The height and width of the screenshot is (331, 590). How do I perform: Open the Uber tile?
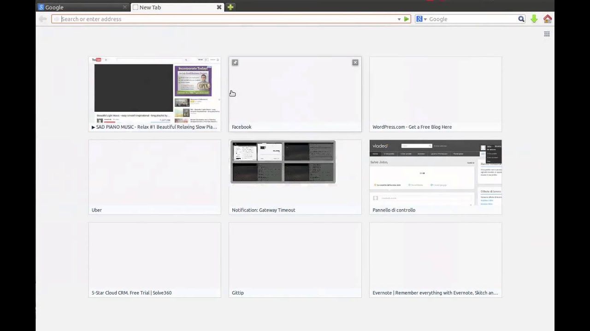(154, 177)
